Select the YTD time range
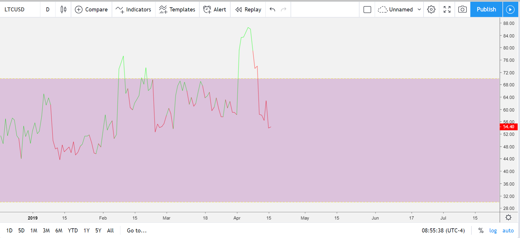This screenshot has height=238, width=520. tap(73, 231)
